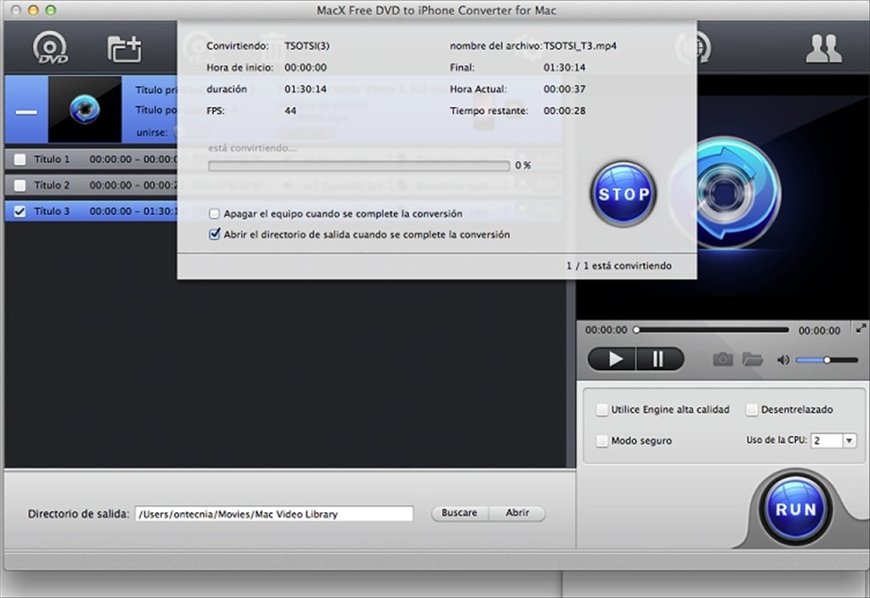
Task: Click the fullscreen expand icon of preview
Action: tap(861, 329)
